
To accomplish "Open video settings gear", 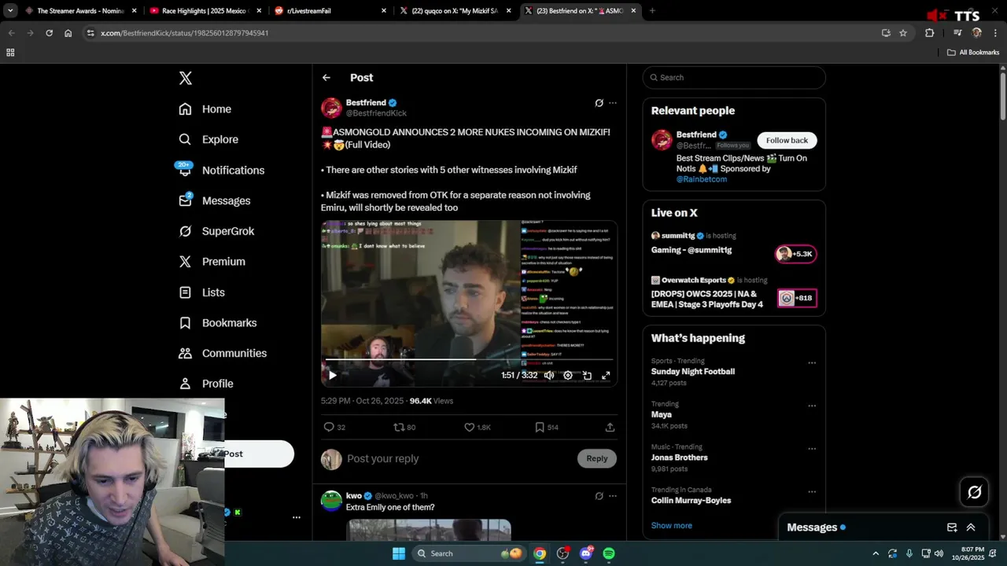I will 568,376.
